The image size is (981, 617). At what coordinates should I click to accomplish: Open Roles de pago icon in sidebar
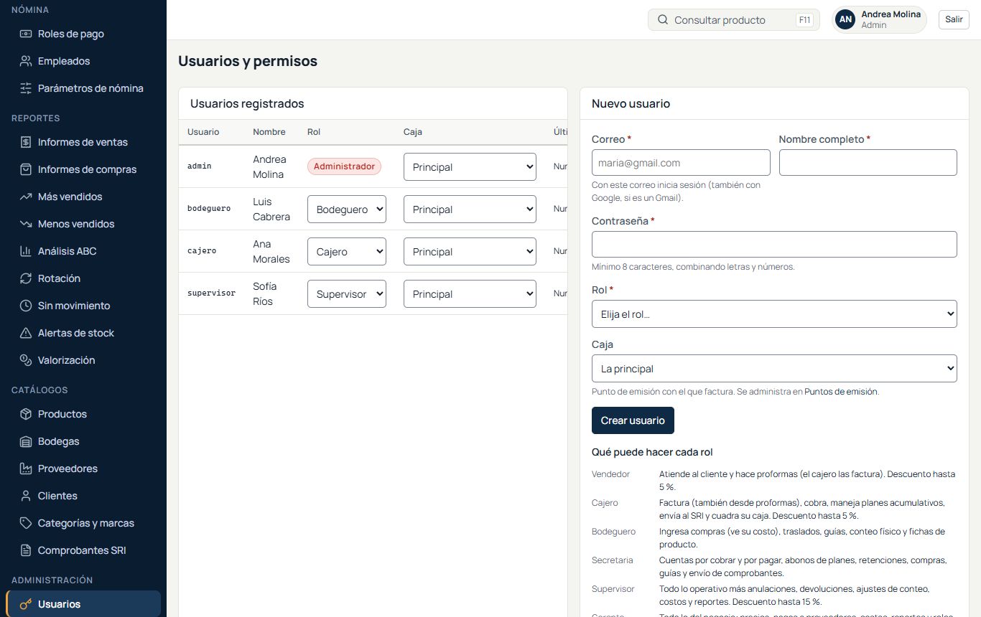26,34
